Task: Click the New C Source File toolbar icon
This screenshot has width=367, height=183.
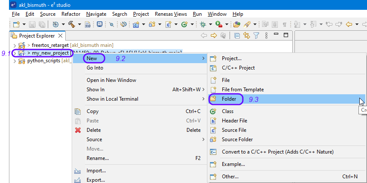Action: tap(169, 24)
